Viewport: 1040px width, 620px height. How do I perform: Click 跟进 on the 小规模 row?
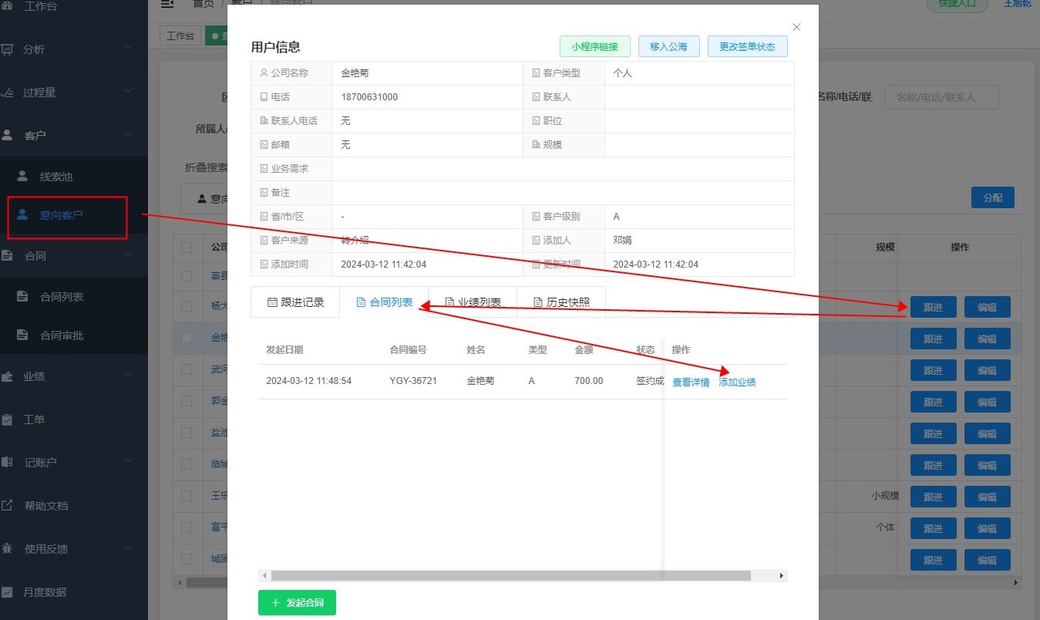pos(934,497)
